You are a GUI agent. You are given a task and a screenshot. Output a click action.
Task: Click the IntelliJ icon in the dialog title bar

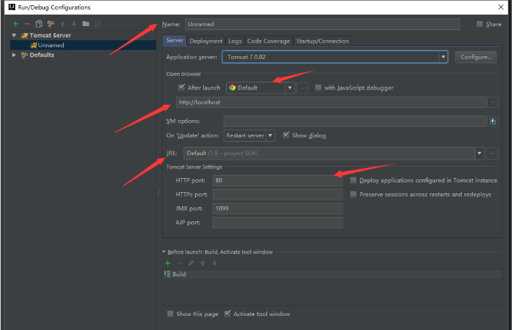click(11, 7)
